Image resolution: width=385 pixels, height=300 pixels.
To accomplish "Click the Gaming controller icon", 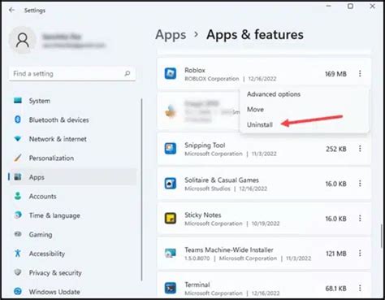I will (x=18, y=234).
